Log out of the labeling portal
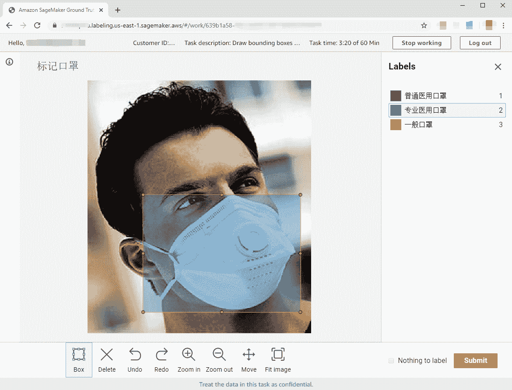The height and width of the screenshot is (390, 512). pyautogui.click(x=480, y=43)
